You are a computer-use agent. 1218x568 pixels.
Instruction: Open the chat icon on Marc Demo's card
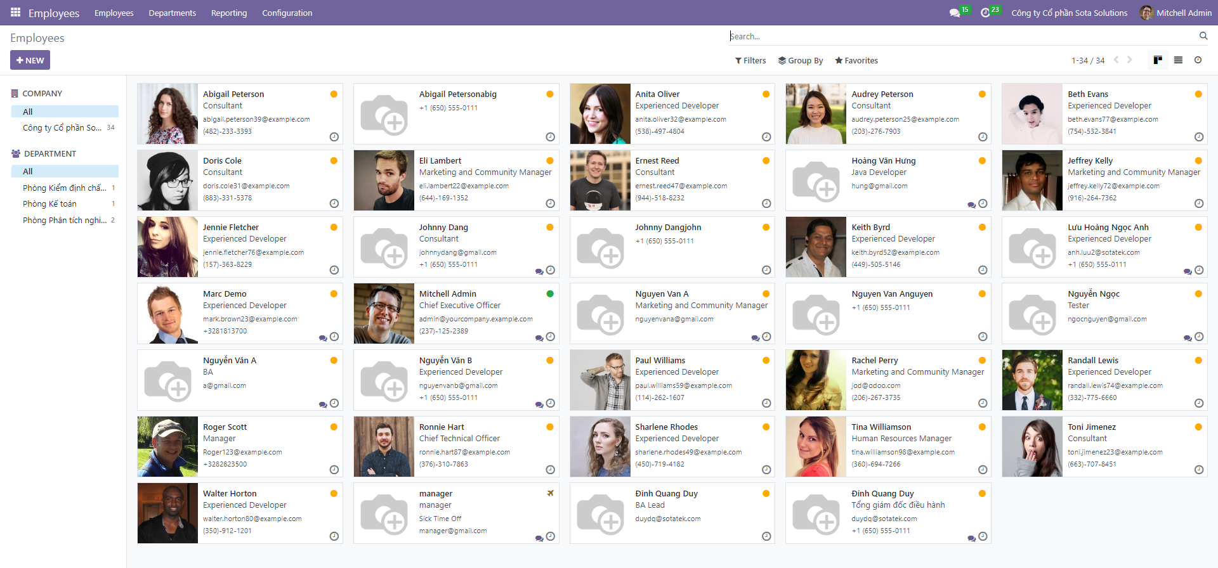323,338
